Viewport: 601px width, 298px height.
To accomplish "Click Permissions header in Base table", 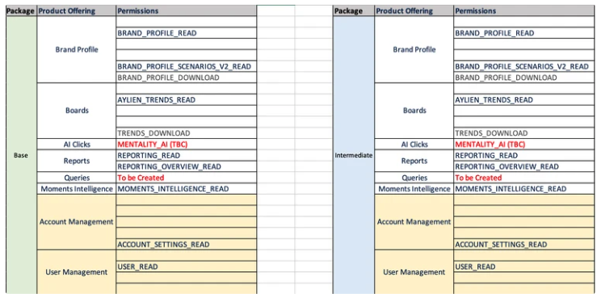I will pyautogui.click(x=187, y=10).
